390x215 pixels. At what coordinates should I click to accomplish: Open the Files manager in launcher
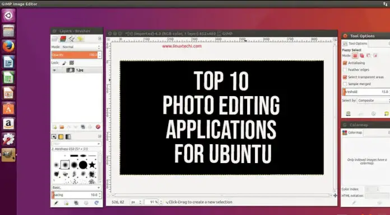click(x=8, y=31)
